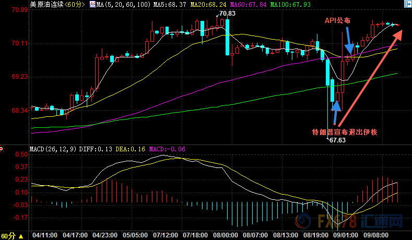The image size is (412, 240).
Task: Click the 07/12:00 time axis marker
Action: pos(166,235)
